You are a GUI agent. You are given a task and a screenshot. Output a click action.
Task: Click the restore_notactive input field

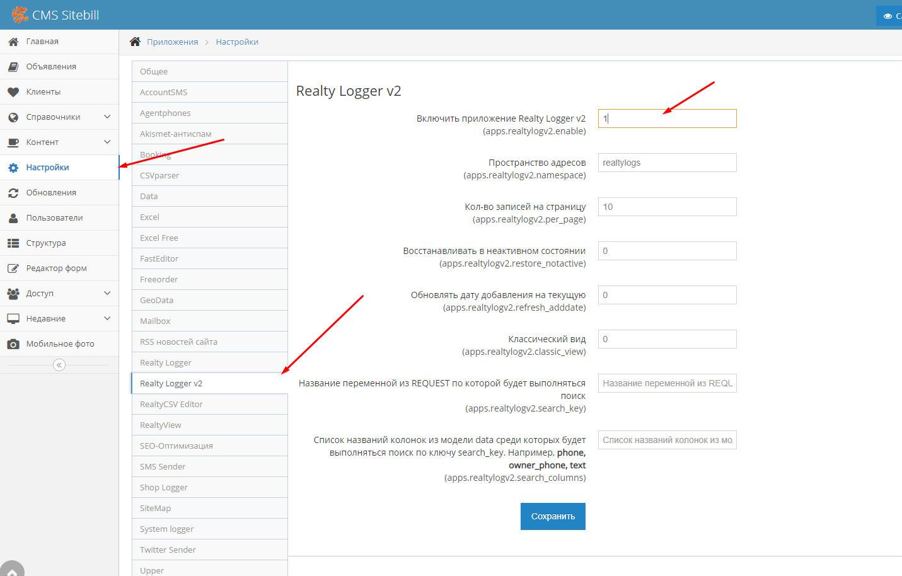point(667,251)
